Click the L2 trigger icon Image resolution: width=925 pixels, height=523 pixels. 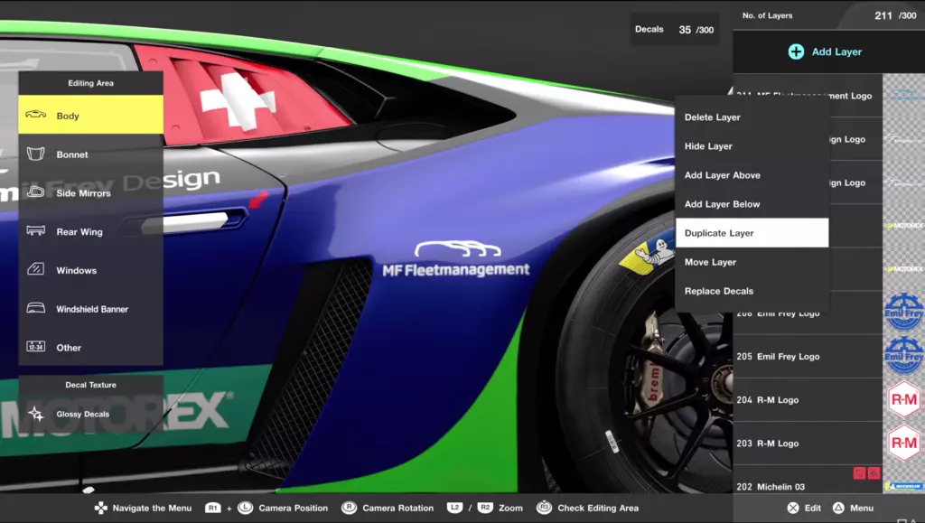[454, 508]
